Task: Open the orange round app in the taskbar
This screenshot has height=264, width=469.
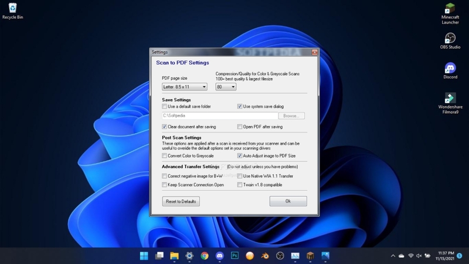Action: (250, 256)
